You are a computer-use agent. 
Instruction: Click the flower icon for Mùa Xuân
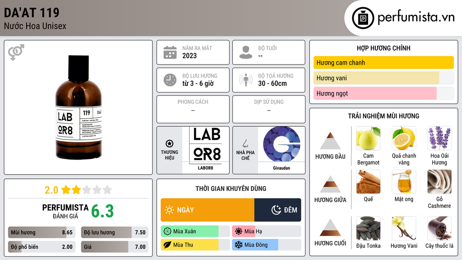pos(167,232)
